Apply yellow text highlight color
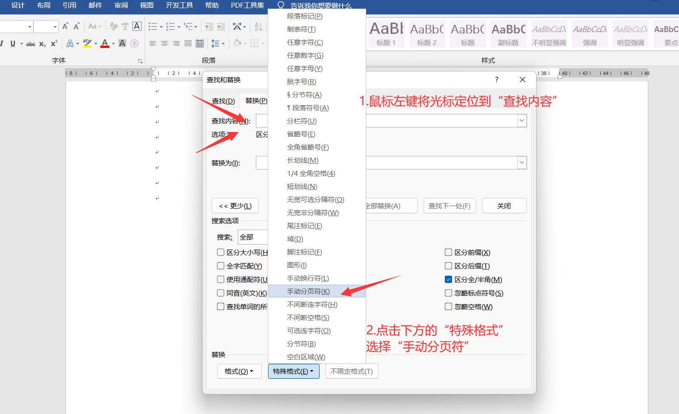The image size is (679, 414). coord(87,43)
